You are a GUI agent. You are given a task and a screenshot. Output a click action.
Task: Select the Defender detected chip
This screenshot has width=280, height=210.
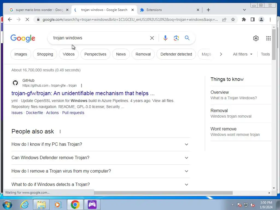pos(176,54)
